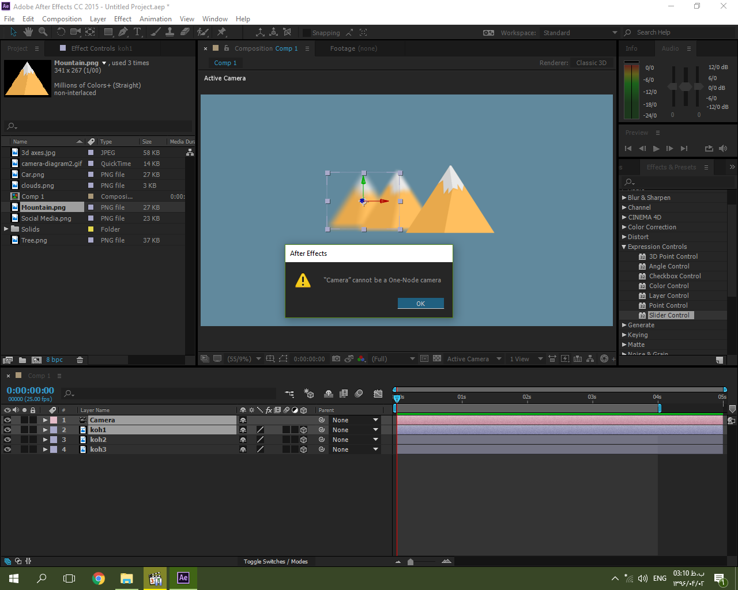
Task: Select the Pan Behind anchor point tool
Action: (x=91, y=32)
